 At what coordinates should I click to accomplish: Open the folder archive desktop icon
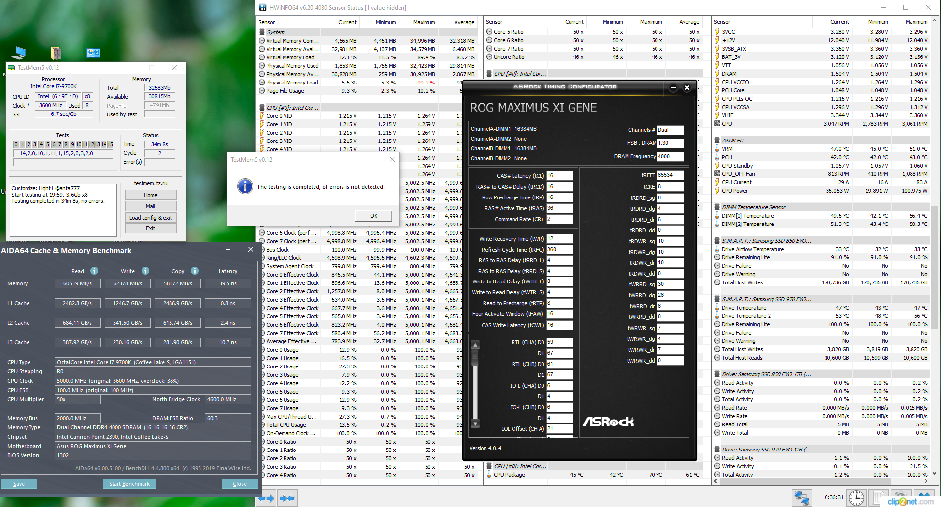(x=56, y=53)
